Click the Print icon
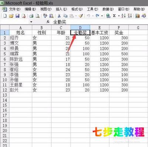This screenshot has width=148, height=147. pos(31,16)
